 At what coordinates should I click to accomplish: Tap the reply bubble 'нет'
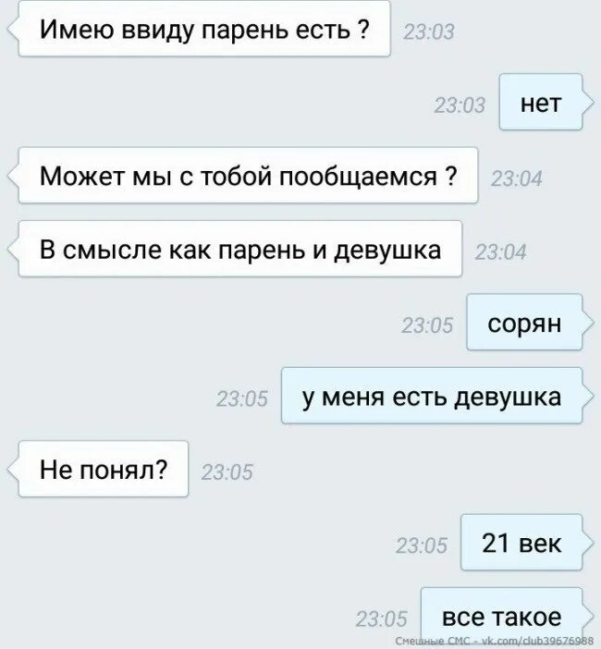coord(541,102)
